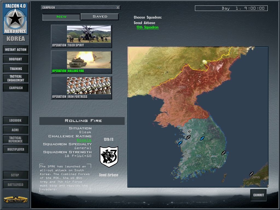280x210 pixels.
Task: Select the blue airbase marker on west coast
Action: pyautogui.click(x=180, y=143)
